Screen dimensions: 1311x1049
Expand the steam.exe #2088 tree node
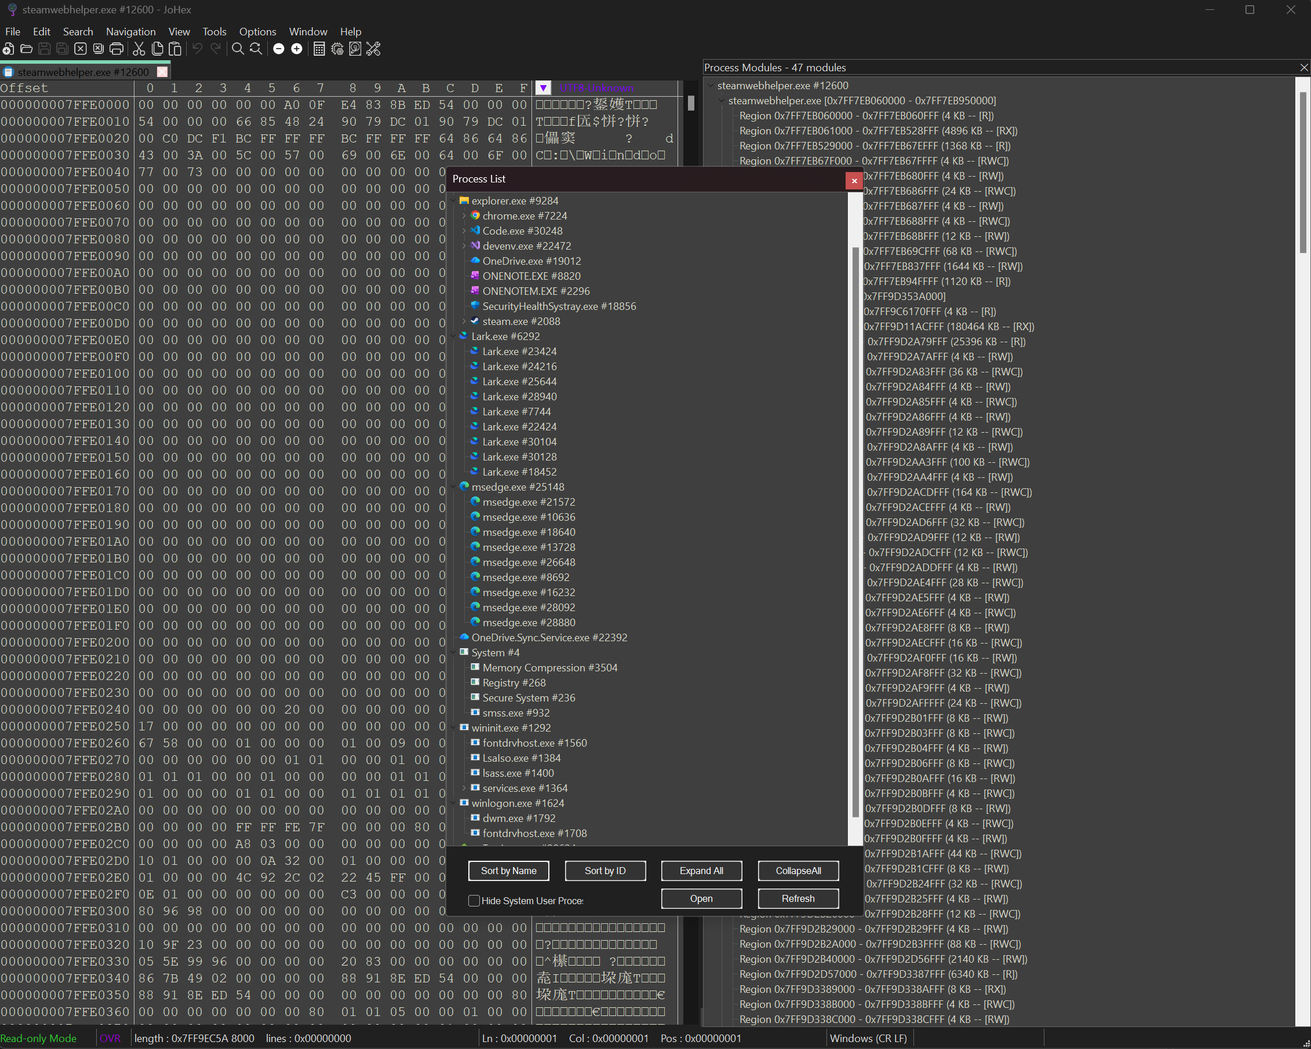[x=464, y=321]
